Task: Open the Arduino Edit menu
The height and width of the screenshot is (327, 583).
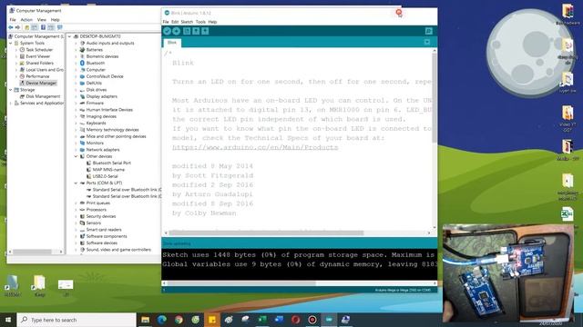Action: point(175,22)
